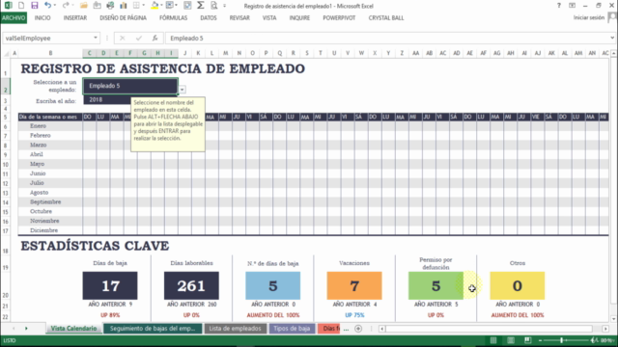Click the New blank workbook icon
618x347 pixels.
click(x=21, y=6)
